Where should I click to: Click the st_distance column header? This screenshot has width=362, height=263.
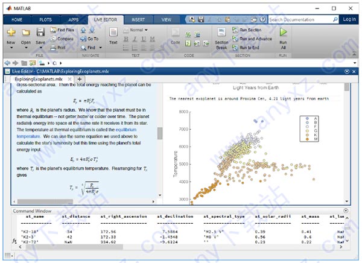point(76,217)
